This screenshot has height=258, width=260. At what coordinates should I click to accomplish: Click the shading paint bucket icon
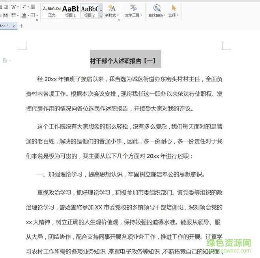point(24,15)
